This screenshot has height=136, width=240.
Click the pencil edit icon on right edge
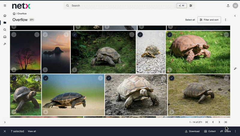click(x=235, y=69)
